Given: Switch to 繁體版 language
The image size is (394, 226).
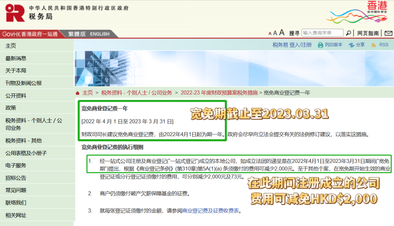Looking at the screenshot, I should 77,34.
